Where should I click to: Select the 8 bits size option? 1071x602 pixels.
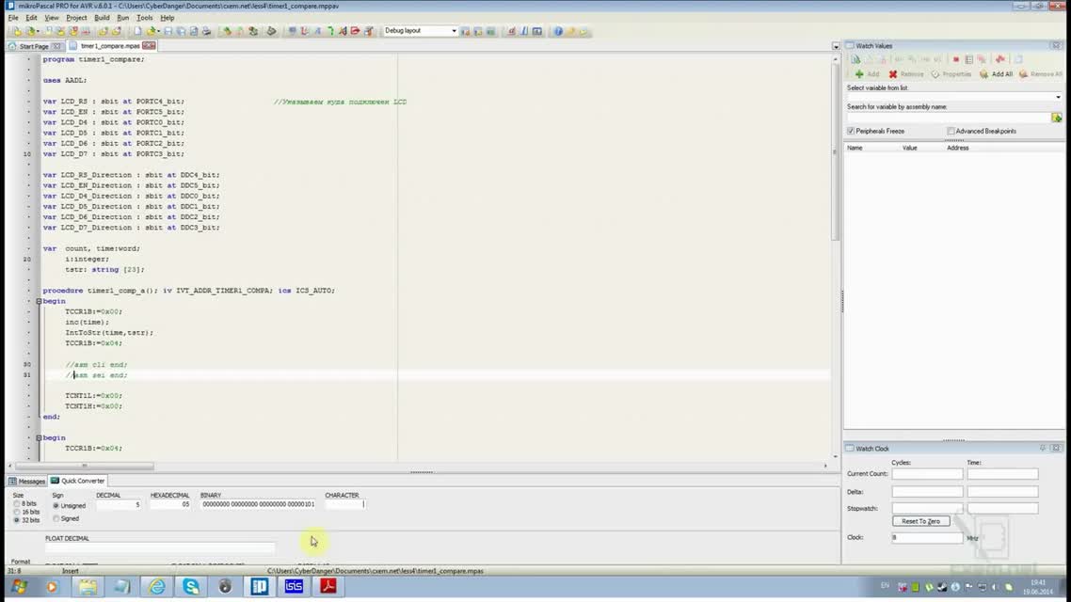click(17, 504)
